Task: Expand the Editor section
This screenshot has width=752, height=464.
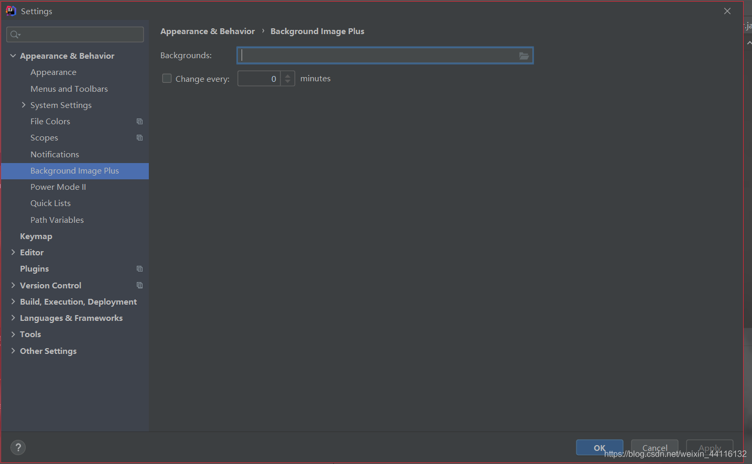Action: (x=13, y=252)
